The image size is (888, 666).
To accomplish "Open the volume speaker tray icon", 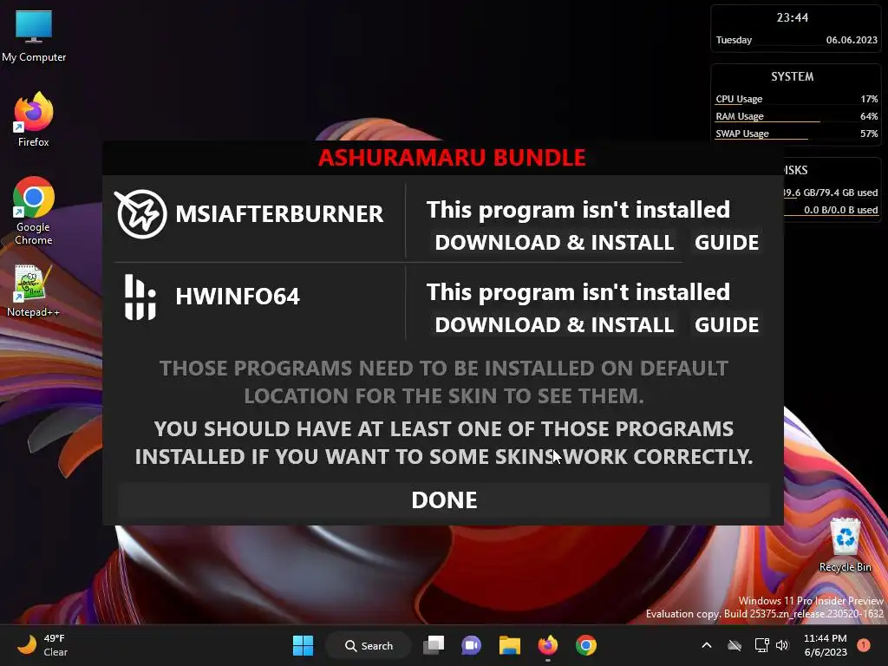I will (x=782, y=645).
